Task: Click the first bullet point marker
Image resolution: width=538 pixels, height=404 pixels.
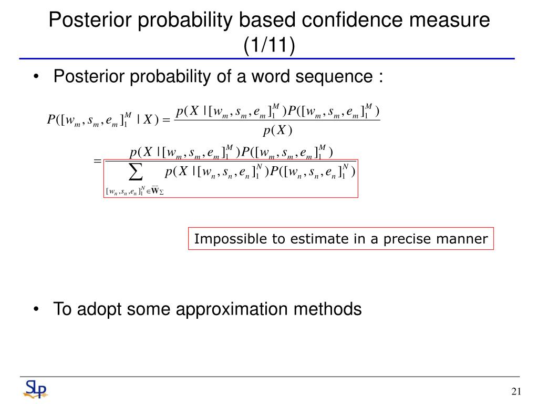Action: pyautogui.click(x=36, y=77)
